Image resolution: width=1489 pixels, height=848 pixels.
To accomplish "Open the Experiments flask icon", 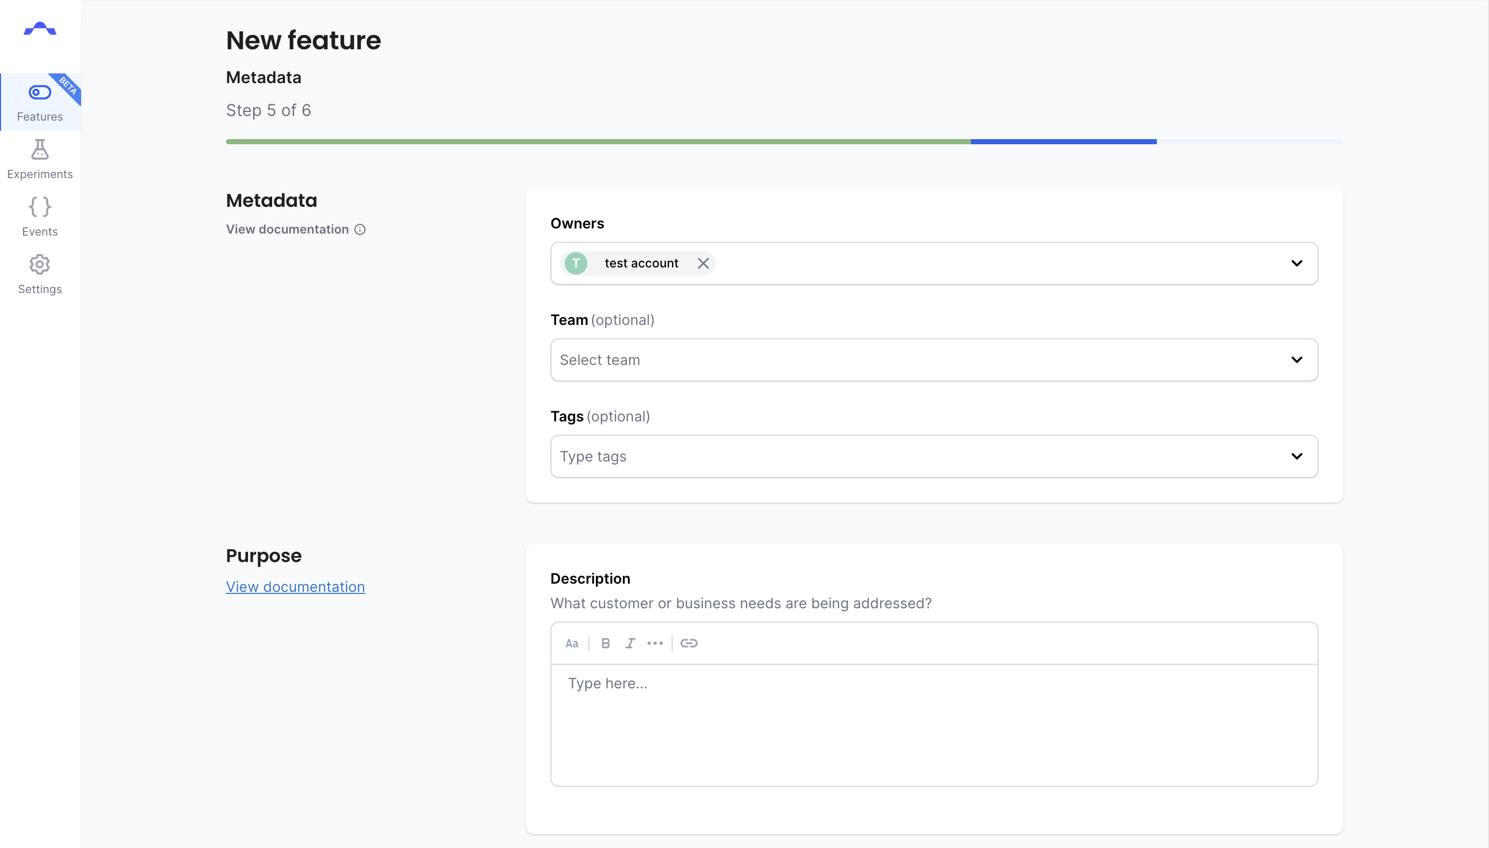I will coord(40,149).
